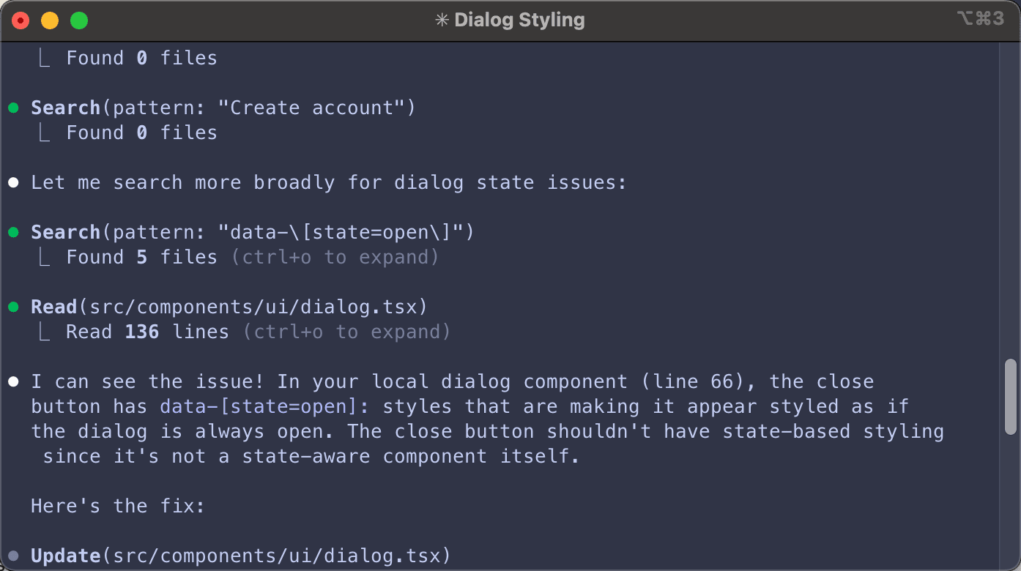Image resolution: width=1021 pixels, height=571 pixels.
Task: Click the green dot beside the data-state search
Action: click(13, 233)
